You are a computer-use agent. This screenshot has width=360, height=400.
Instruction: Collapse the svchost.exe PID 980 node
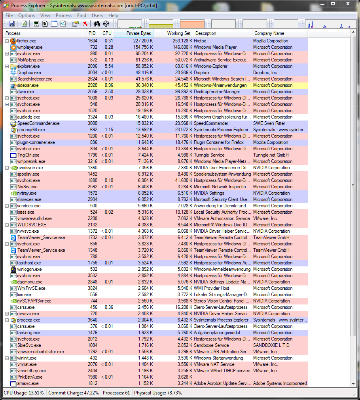pyautogui.click(x=7, y=54)
